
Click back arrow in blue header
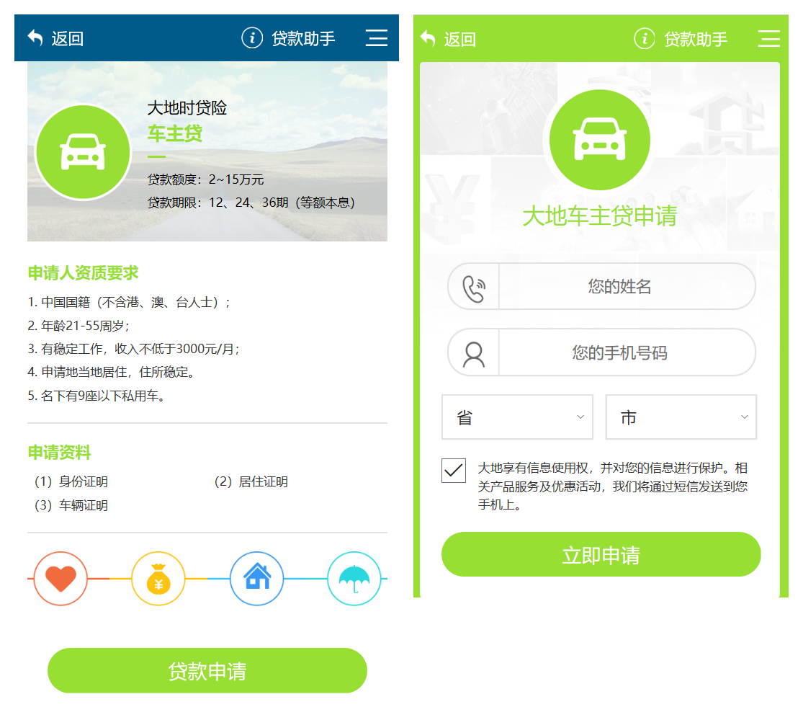point(35,38)
